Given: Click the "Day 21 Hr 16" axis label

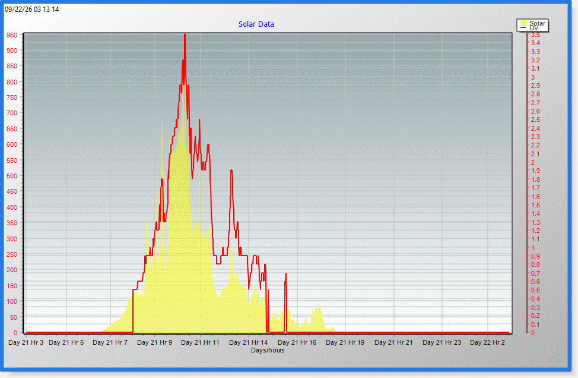Looking at the screenshot, I should [x=297, y=342].
